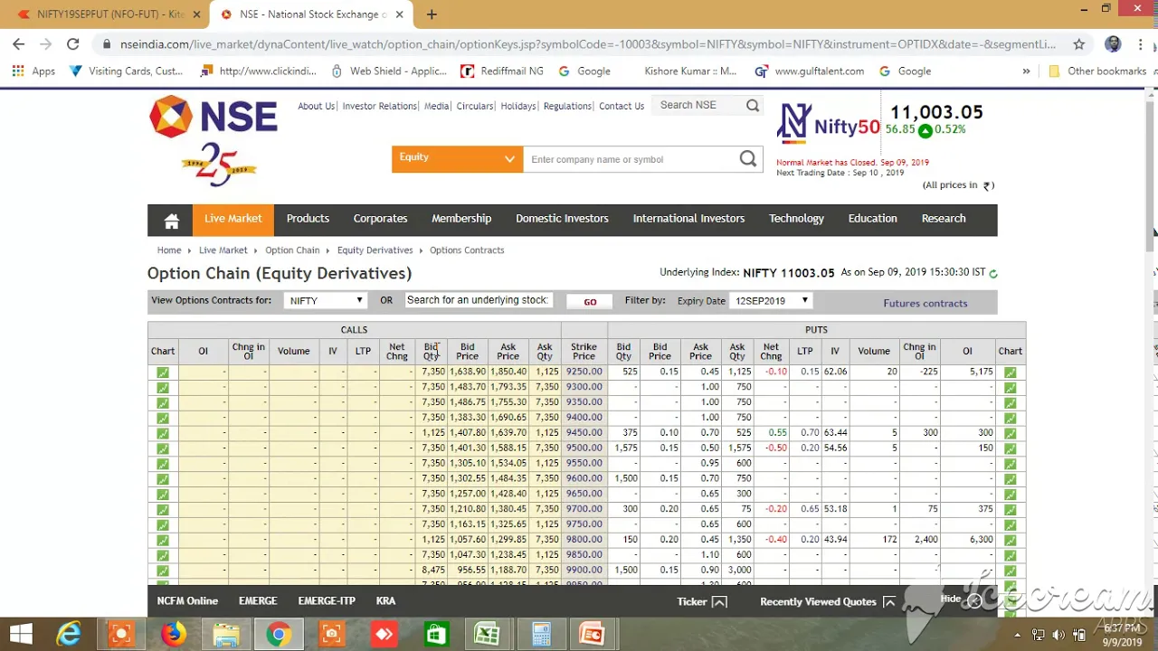Open the About Us link

[317, 106]
